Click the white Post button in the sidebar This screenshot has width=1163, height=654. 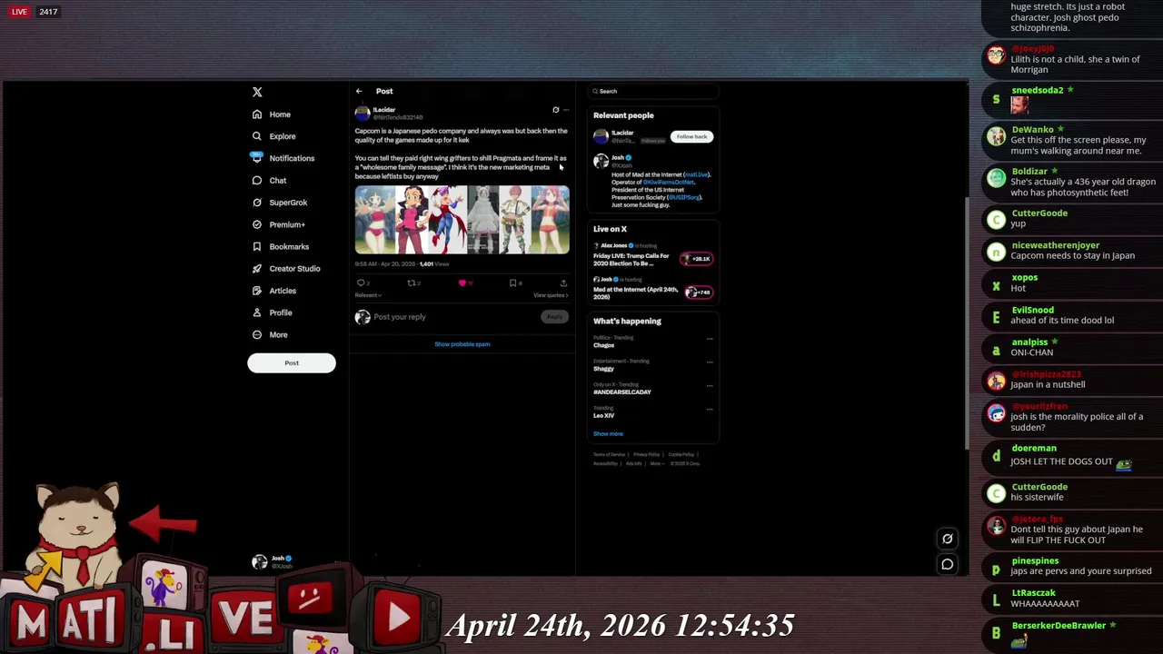point(292,363)
